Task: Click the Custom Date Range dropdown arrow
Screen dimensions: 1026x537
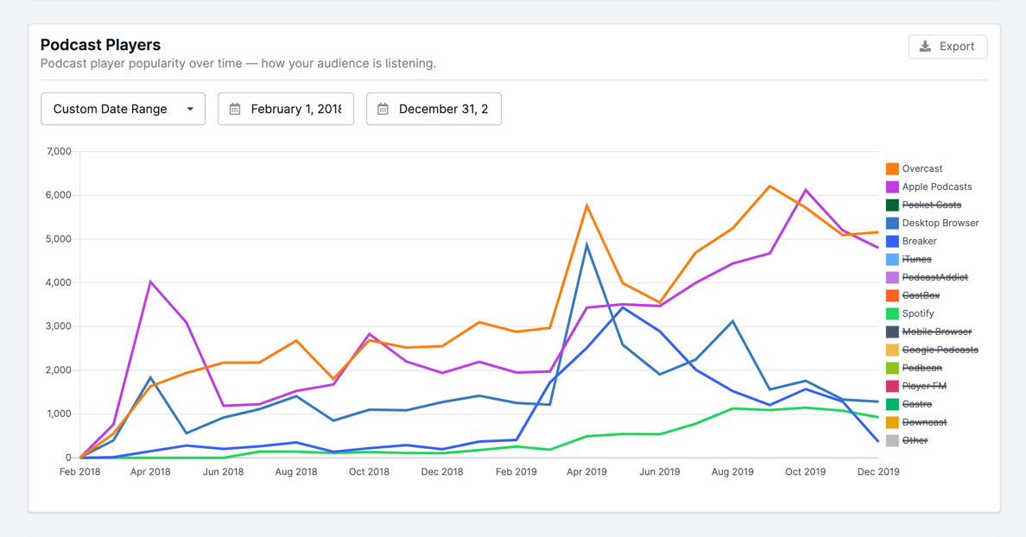Action: pos(189,109)
